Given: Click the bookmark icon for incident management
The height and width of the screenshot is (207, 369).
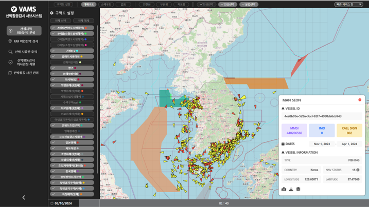Looking at the screenshot, I should tap(10, 73).
